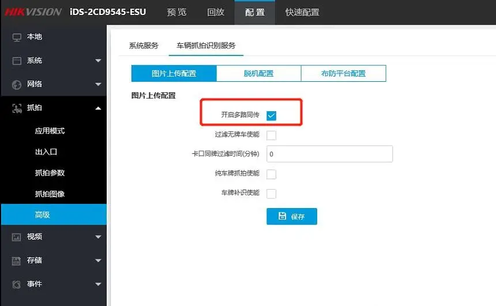
Task: Check the 车牌补识使能 option
Action: 271,194
